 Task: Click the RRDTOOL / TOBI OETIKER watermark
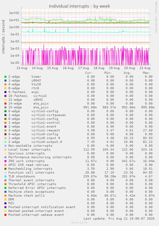[x=156, y=17]
